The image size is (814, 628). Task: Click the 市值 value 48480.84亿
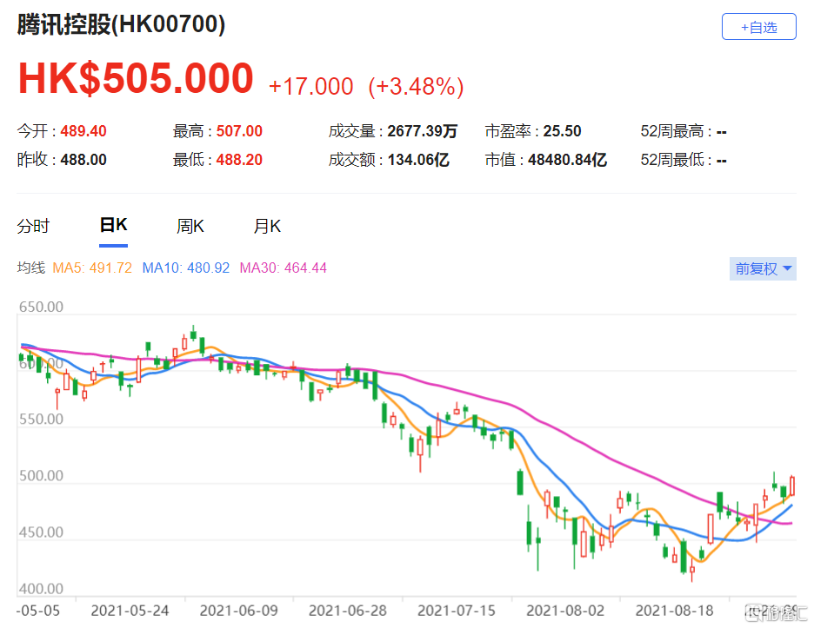(x=567, y=160)
